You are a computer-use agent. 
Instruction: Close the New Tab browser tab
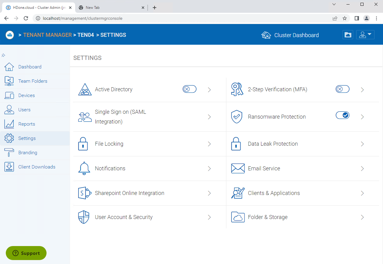click(x=143, y=8)
